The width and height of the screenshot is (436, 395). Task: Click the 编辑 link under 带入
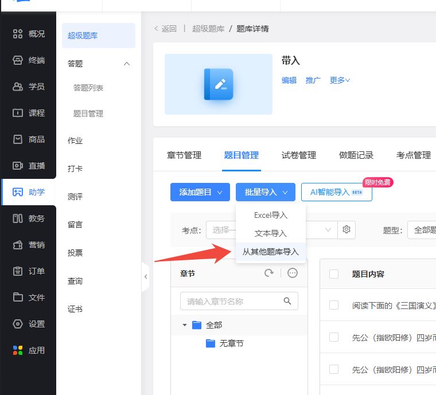[289, 80]
